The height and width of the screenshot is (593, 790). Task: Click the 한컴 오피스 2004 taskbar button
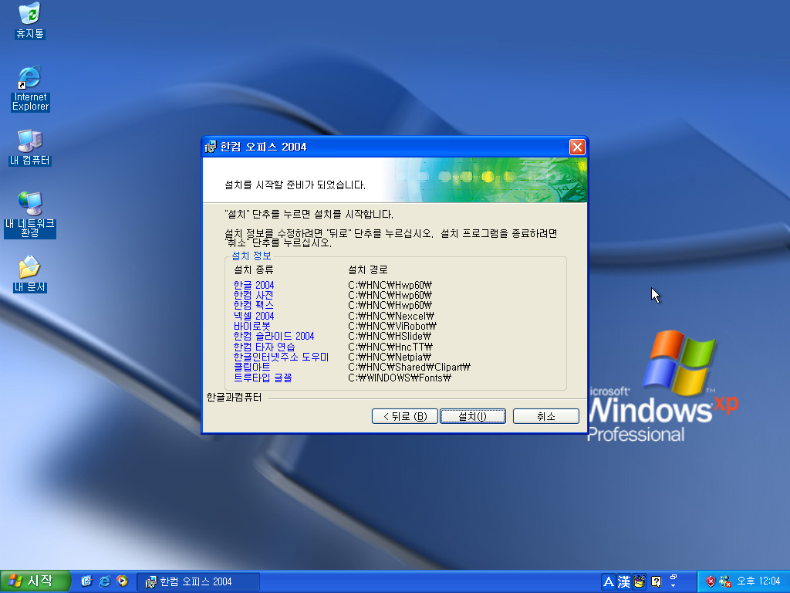[198, 581]
